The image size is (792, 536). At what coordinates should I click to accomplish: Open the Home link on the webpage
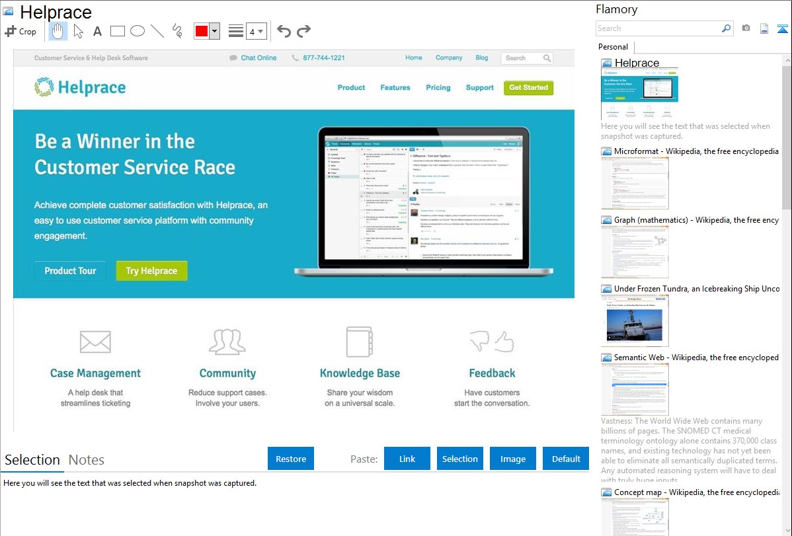414,57
